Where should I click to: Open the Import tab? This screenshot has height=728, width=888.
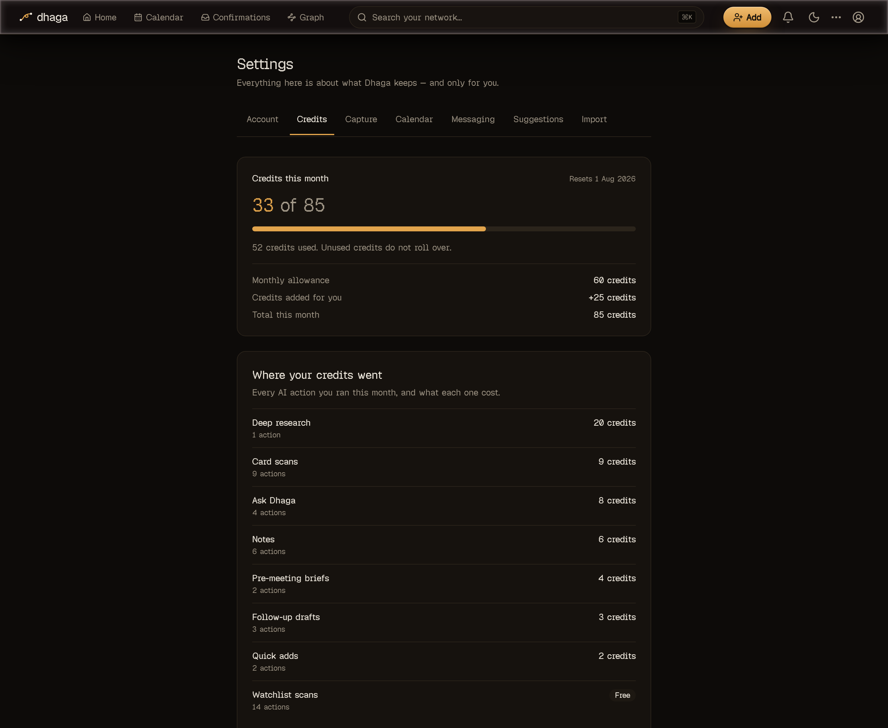[x=594, y=119]
